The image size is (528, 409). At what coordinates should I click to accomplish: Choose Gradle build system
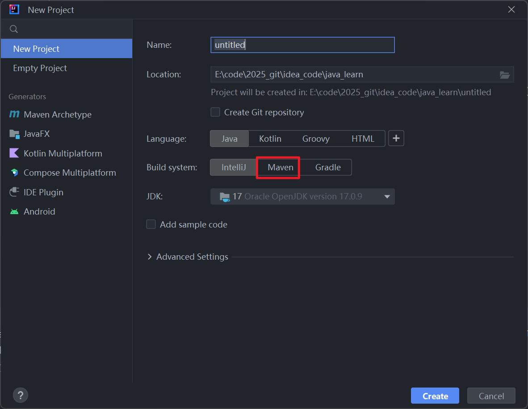tap(328, 168)
